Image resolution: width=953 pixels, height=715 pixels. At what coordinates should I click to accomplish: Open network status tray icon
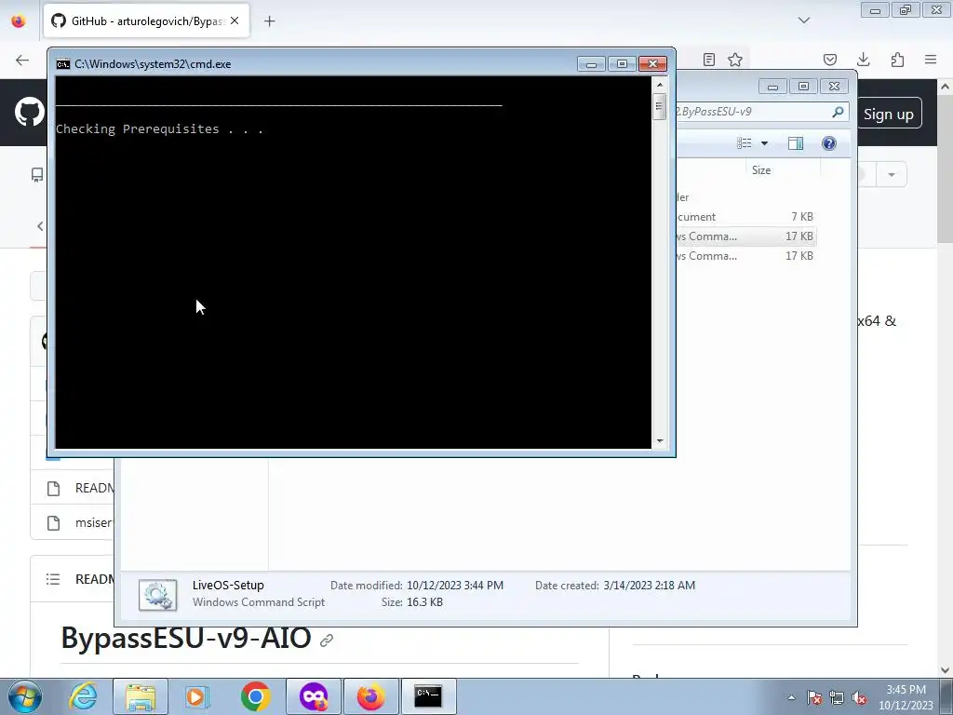point(837,697)
